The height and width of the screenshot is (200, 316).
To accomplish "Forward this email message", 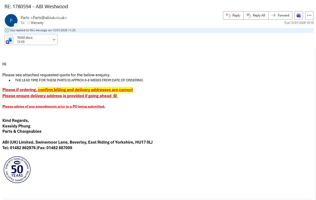I will click(280, 15).
